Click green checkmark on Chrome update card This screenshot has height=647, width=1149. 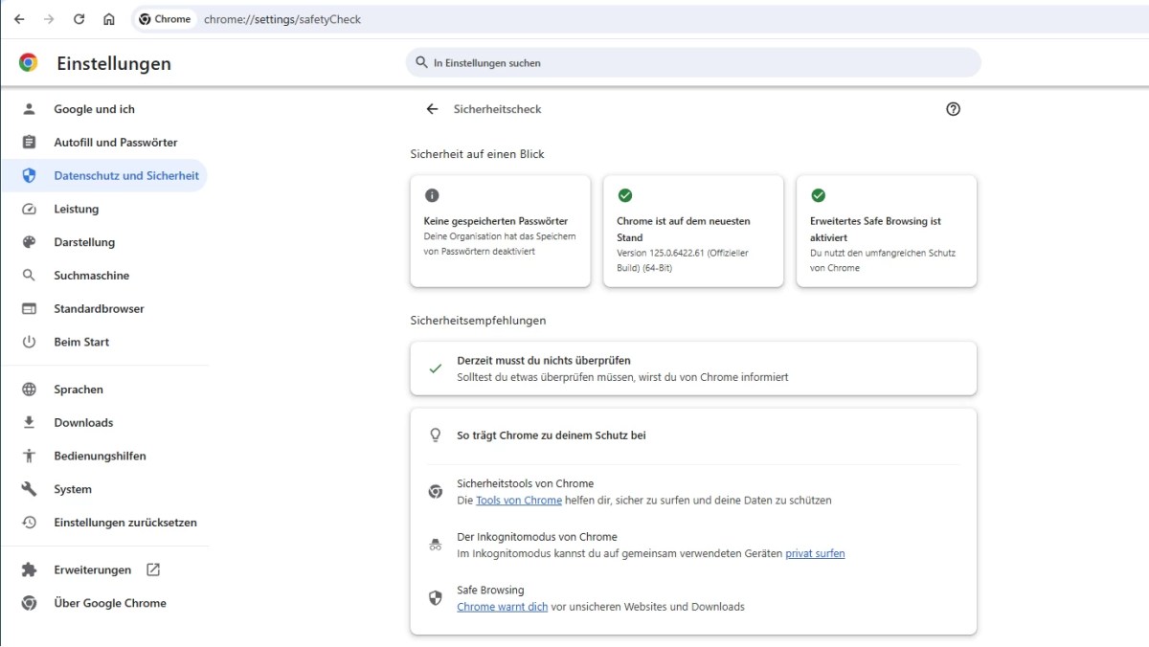tap(625, 195)
